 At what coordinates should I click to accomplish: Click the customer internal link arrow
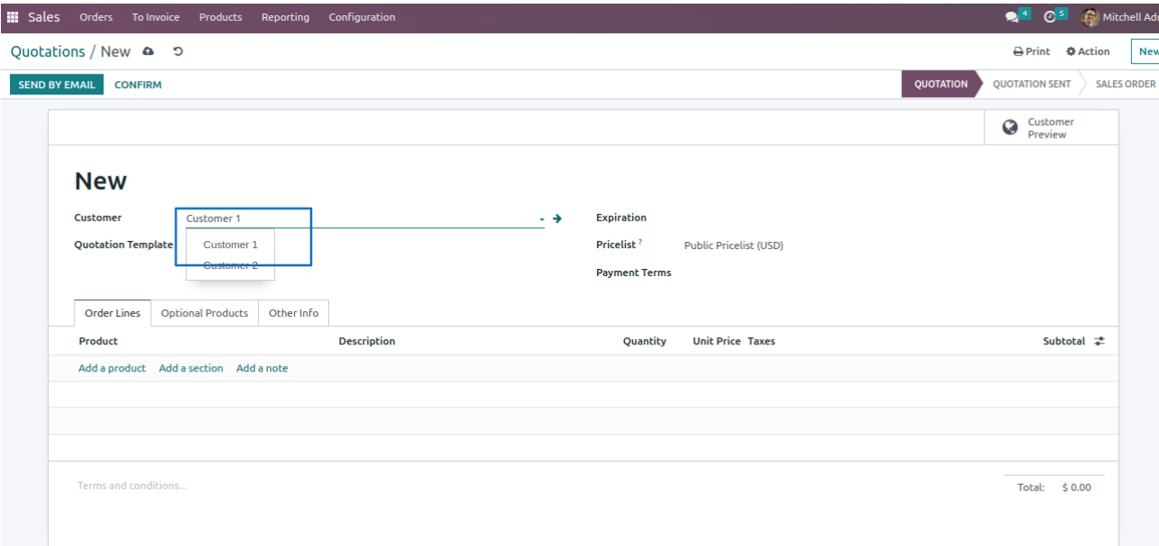tap(557, 219)
